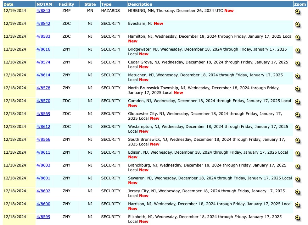
Task: Click zoom icon for Camden, NJ row
Action: pos(297,102)
